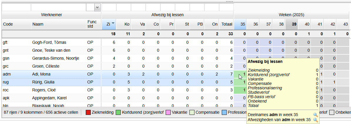Click the pink Vakantie legend swatch

click(168, 112)
